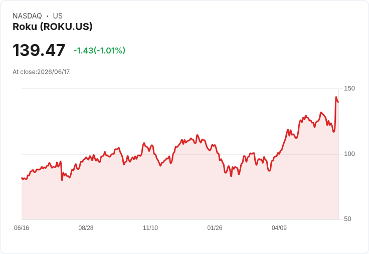Click the 139.47 current price

[x=39, y=50]
